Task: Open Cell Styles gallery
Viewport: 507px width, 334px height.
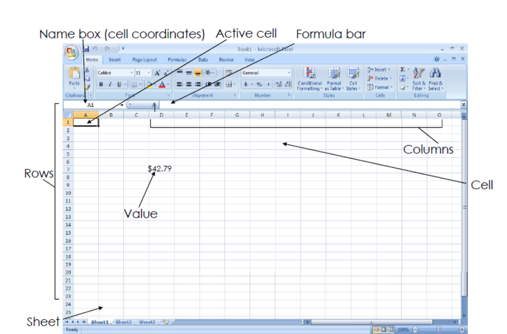Action: tap(353, 79)
